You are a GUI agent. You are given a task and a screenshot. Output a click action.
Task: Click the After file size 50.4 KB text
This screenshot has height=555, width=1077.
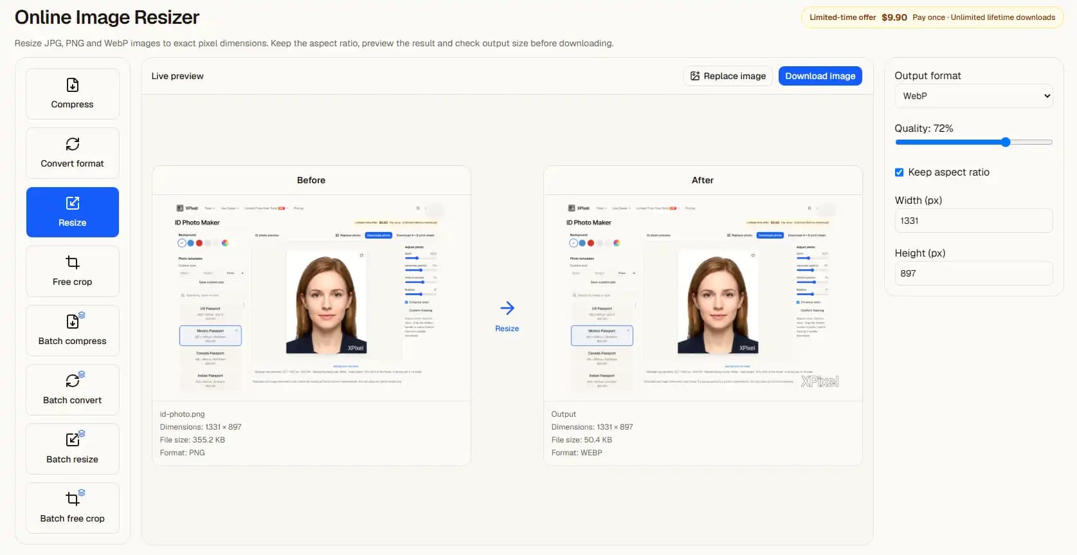click(x=582, y=440)
